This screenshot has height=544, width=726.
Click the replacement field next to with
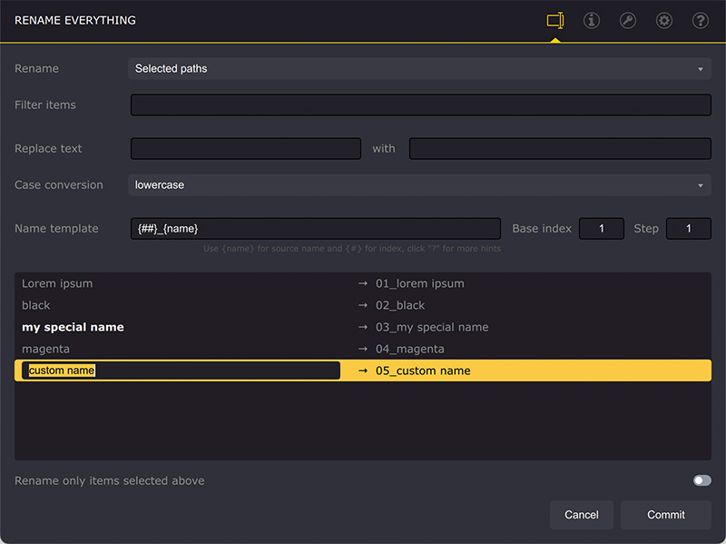[560, 148]
